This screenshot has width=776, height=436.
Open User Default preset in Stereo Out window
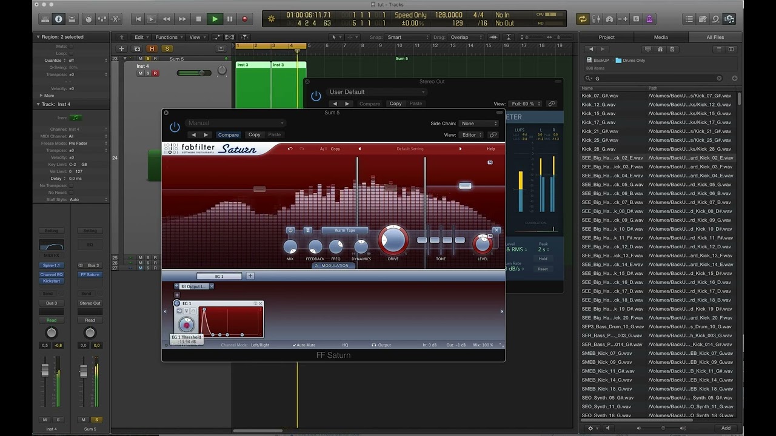376,92
